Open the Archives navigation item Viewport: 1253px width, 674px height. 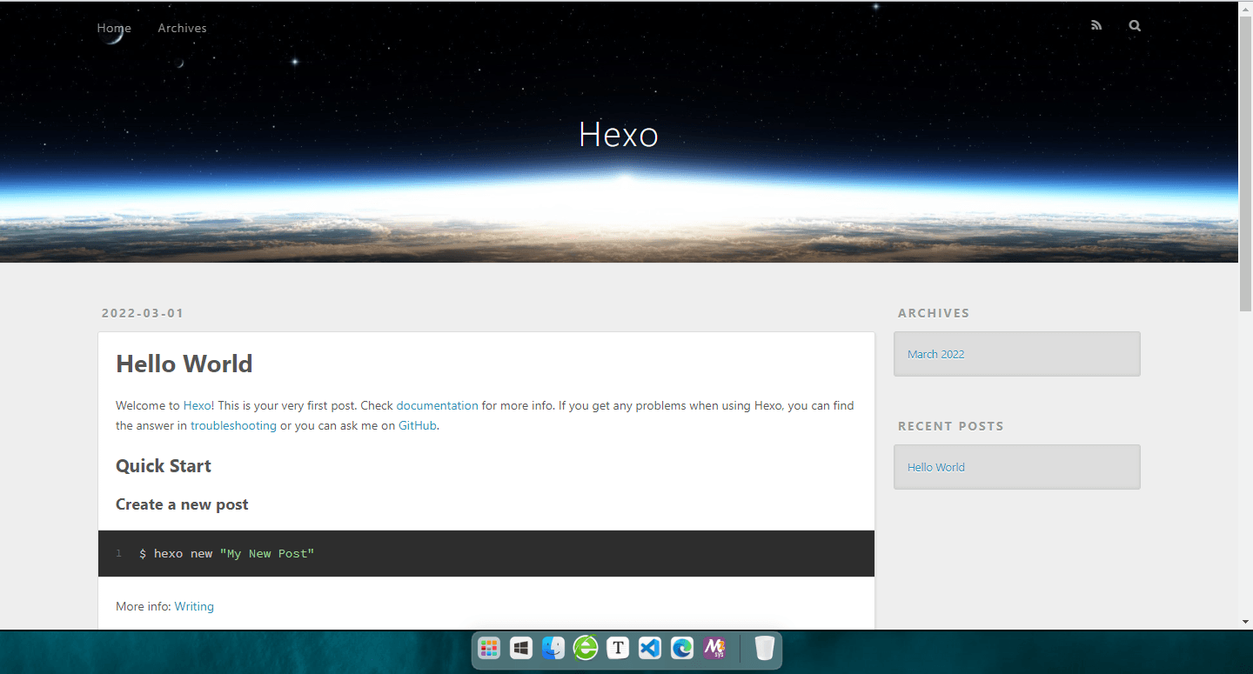click(x=182, y=28)
